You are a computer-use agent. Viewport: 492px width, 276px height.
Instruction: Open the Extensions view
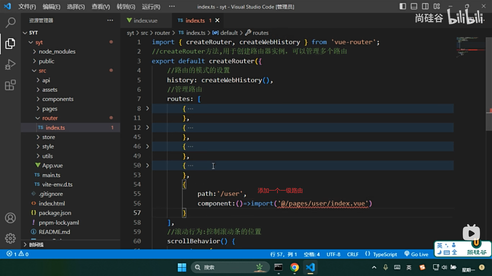(10, 85)
